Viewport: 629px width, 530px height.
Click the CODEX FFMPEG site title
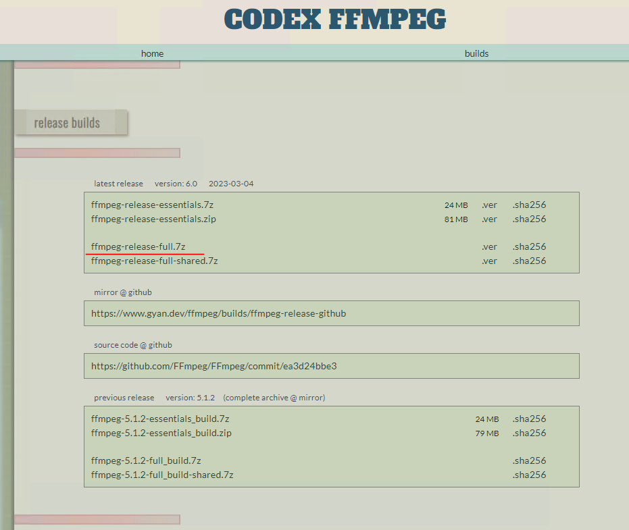pyautogui.click(x=335, y=20)
